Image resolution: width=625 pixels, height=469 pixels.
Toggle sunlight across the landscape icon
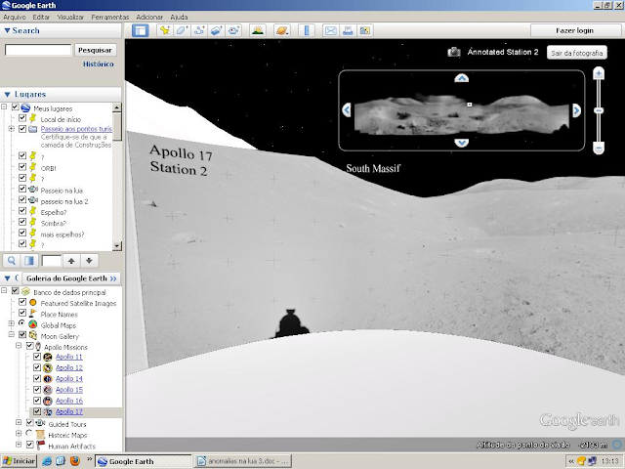258,30
